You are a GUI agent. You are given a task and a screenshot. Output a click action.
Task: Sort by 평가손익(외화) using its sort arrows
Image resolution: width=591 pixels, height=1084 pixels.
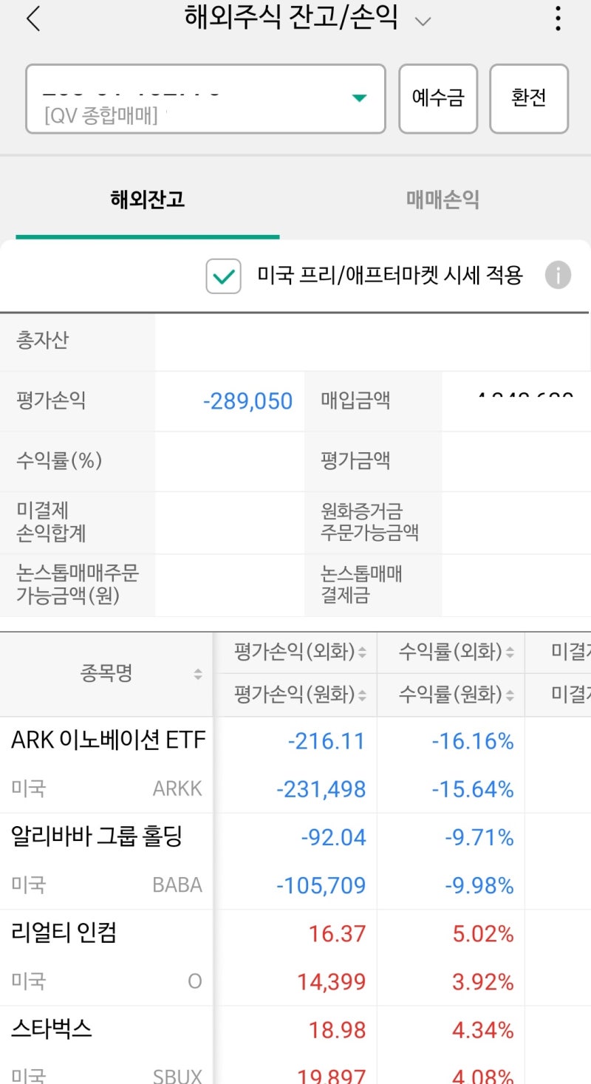[362, 651]
